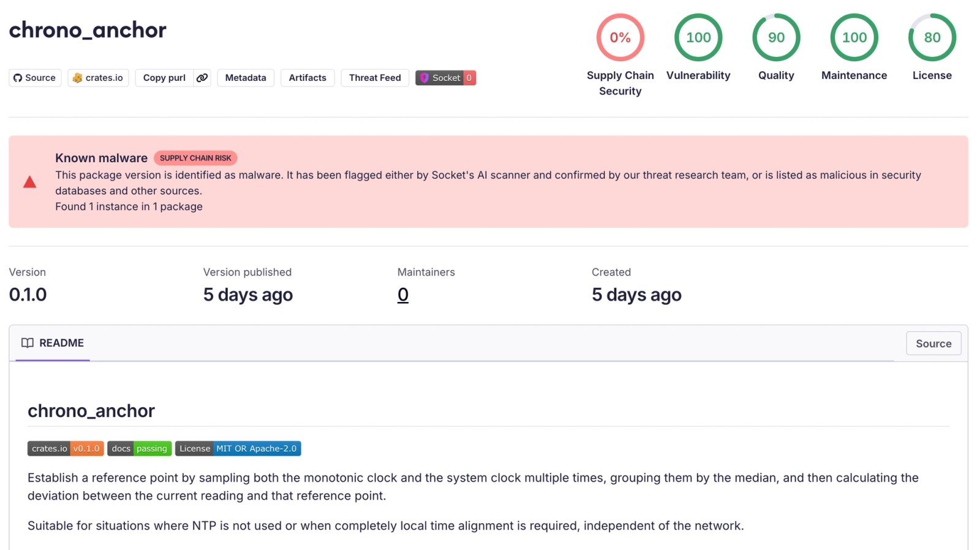Click the chrono_anchor page title

pyautogui.click(x=88, y=30)
